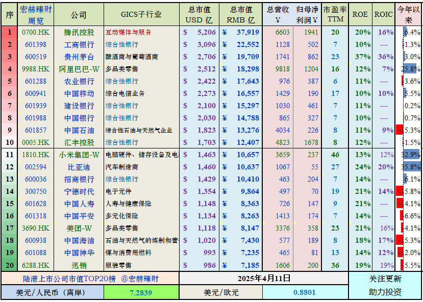
Task: Click 阿里巴巴-W's revenue value 9818
Action: click(x=278, y=69)
